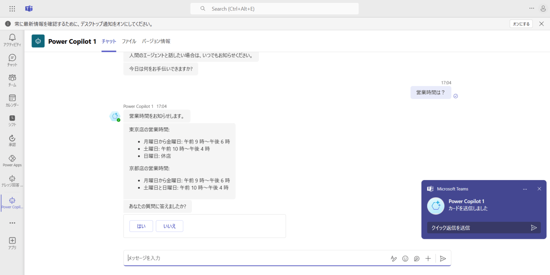Open text formatting options for the message
The width and height of the screenshot is (550, 275).
394,258
